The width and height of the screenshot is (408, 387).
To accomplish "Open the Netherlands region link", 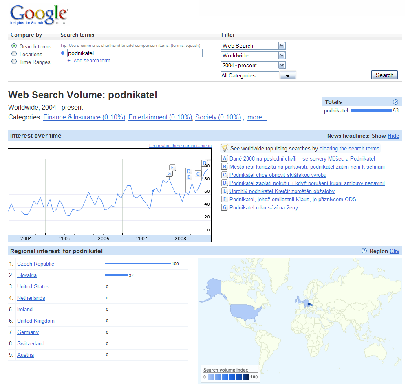I will coord(31,298).
